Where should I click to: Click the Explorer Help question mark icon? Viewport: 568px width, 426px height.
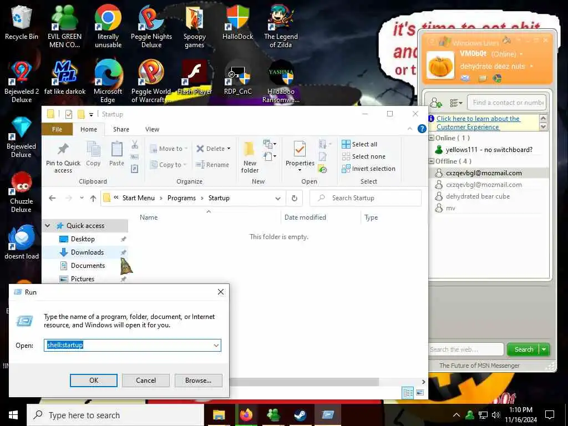pyautogui.click(x=422, y=129)
